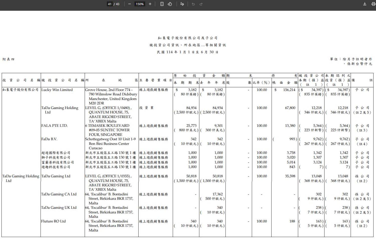376x239 pixels.
Task: Select the page number field showing 41
Action: pos(110,4)
